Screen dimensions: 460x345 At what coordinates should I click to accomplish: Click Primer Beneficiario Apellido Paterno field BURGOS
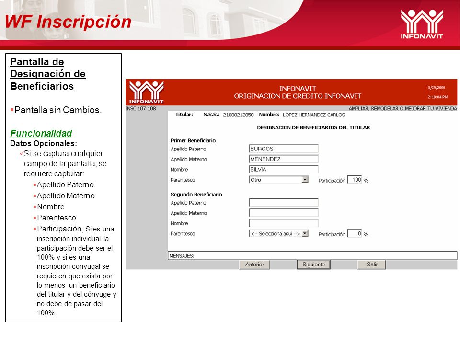pos(284,149)
